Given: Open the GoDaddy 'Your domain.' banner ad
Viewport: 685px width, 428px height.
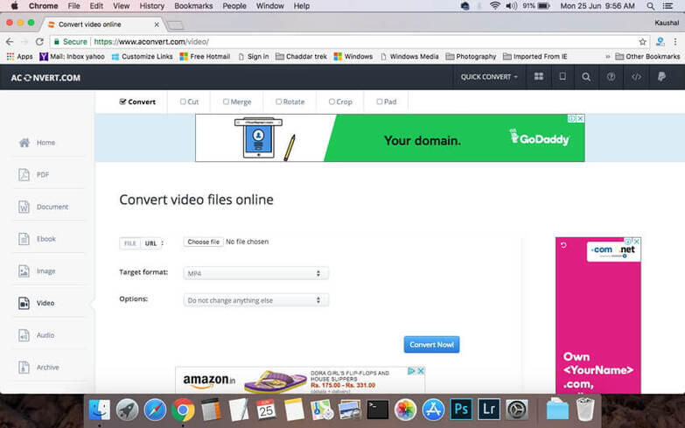Looking at the screenshot, I should point(390,138).
